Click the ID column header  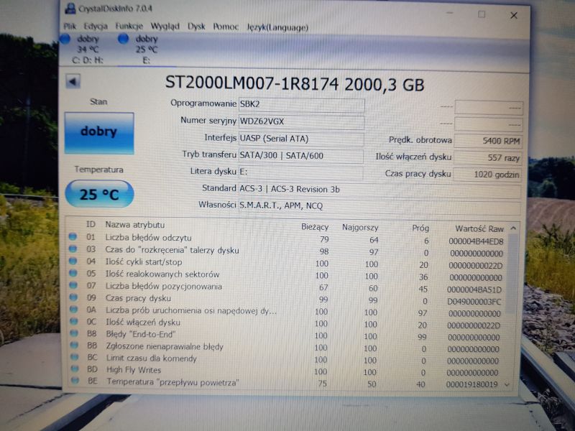click(91, 224)
